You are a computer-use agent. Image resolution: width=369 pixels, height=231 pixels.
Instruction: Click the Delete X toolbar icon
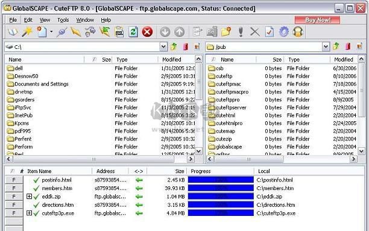pos(255,32)
